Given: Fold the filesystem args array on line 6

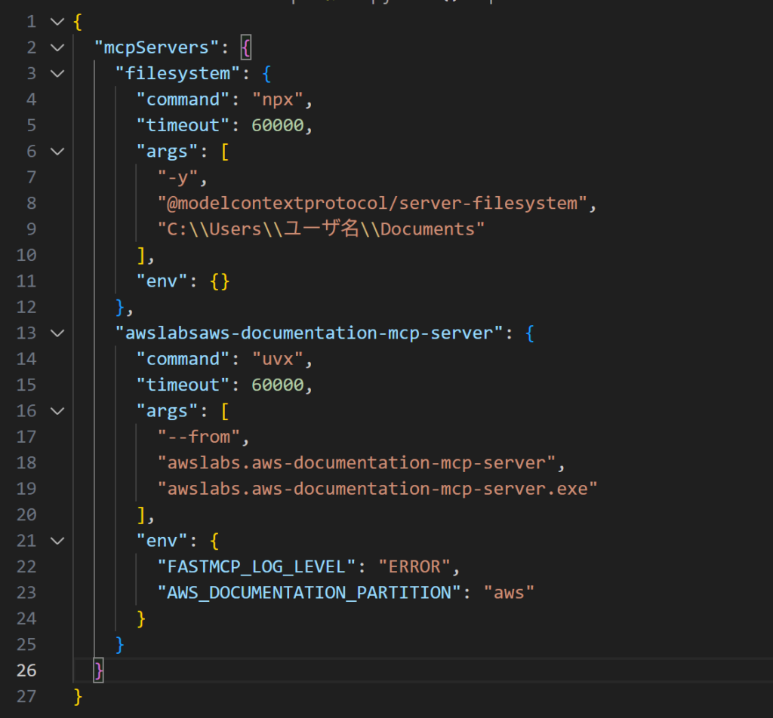Looking at the screenshot, I should click(57, 152).
